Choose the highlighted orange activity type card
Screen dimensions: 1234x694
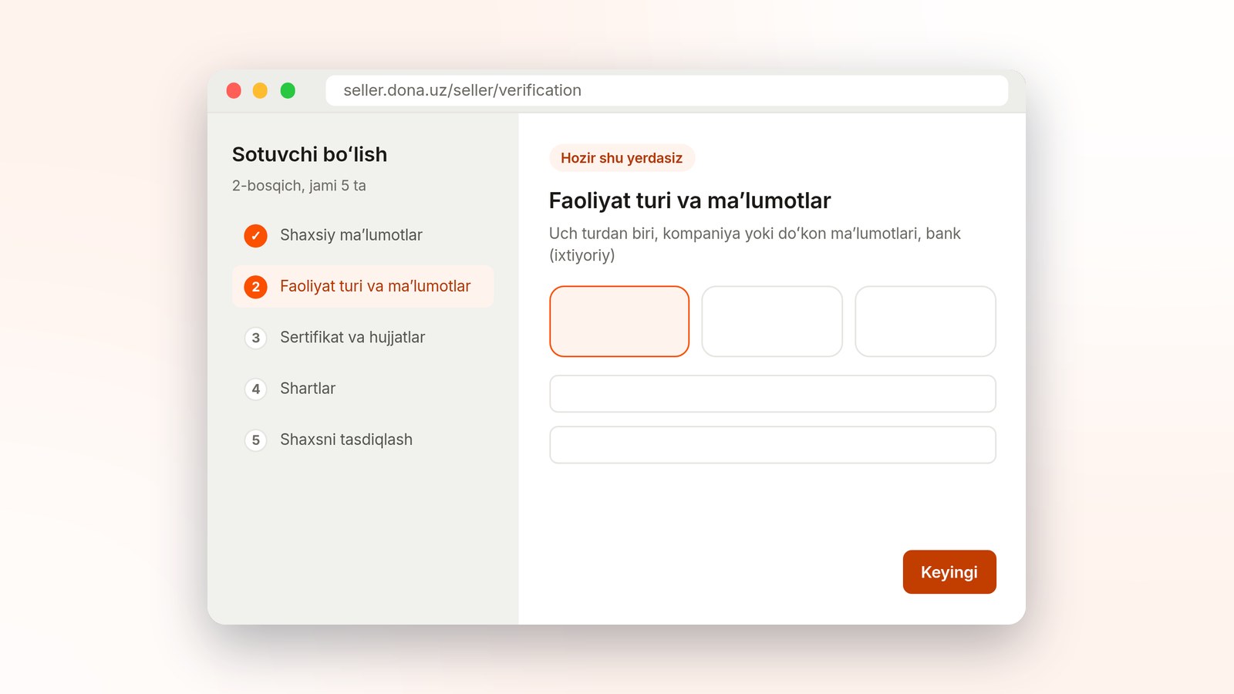click(619, 322)
